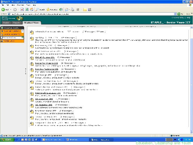Stop page loading with the red X icon

[x=22, y=9]
